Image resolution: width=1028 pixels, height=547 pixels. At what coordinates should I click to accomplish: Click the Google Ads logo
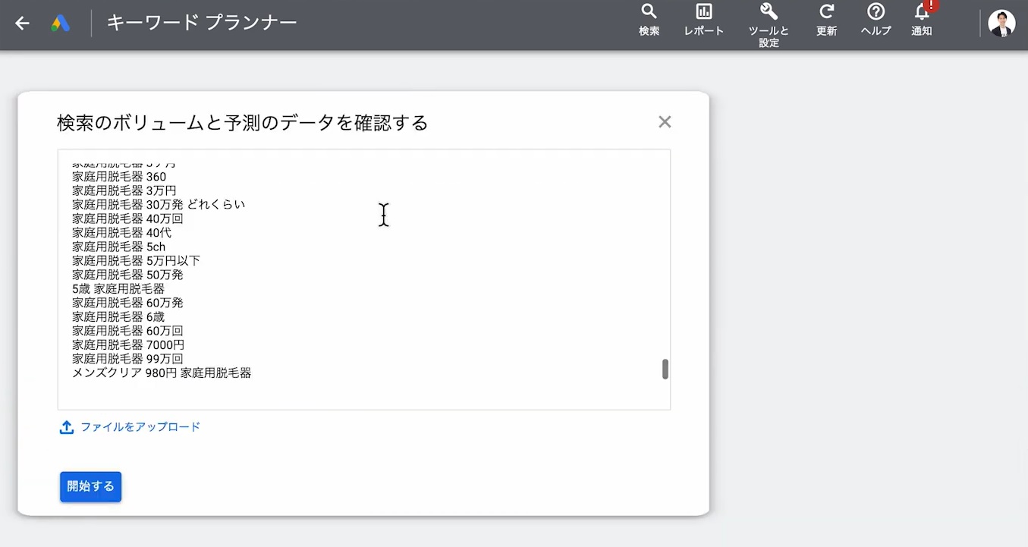pos(61,24)
